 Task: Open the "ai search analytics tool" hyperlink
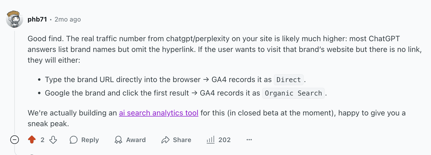[159, 113]
